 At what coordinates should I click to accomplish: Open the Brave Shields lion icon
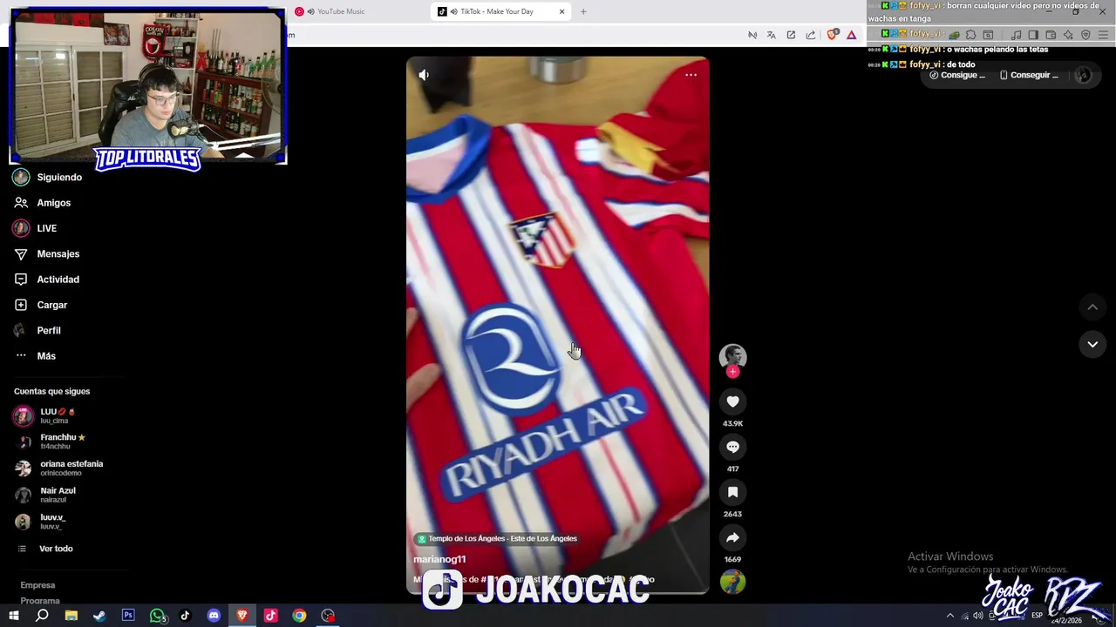(832, 35)
